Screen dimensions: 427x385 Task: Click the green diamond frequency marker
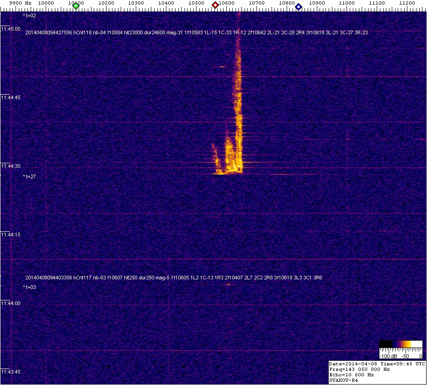click(x=76, y=6)
